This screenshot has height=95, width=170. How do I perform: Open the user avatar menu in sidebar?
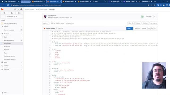coord(21,9)
